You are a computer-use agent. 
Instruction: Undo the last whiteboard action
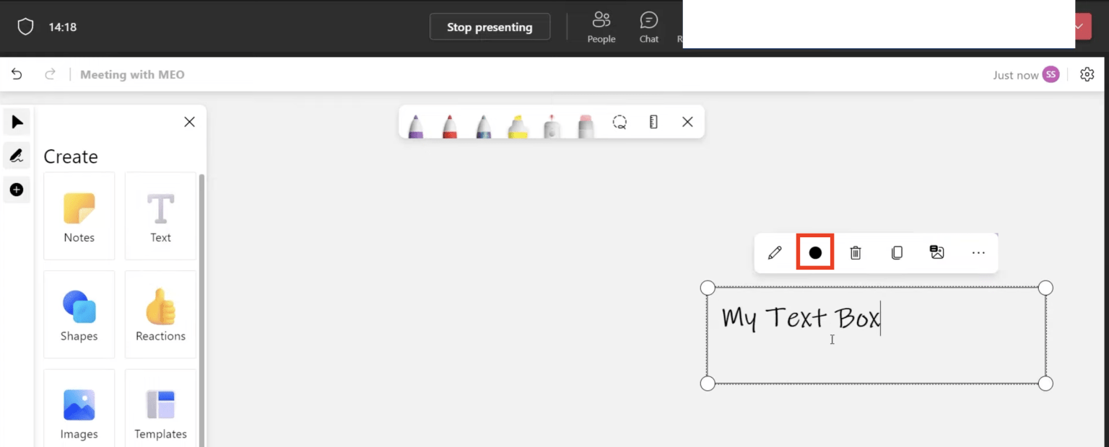coord(16,74)
